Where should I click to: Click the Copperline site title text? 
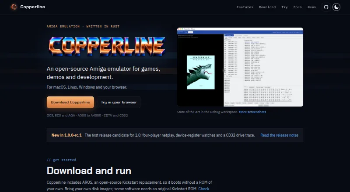tap(32, 7)
